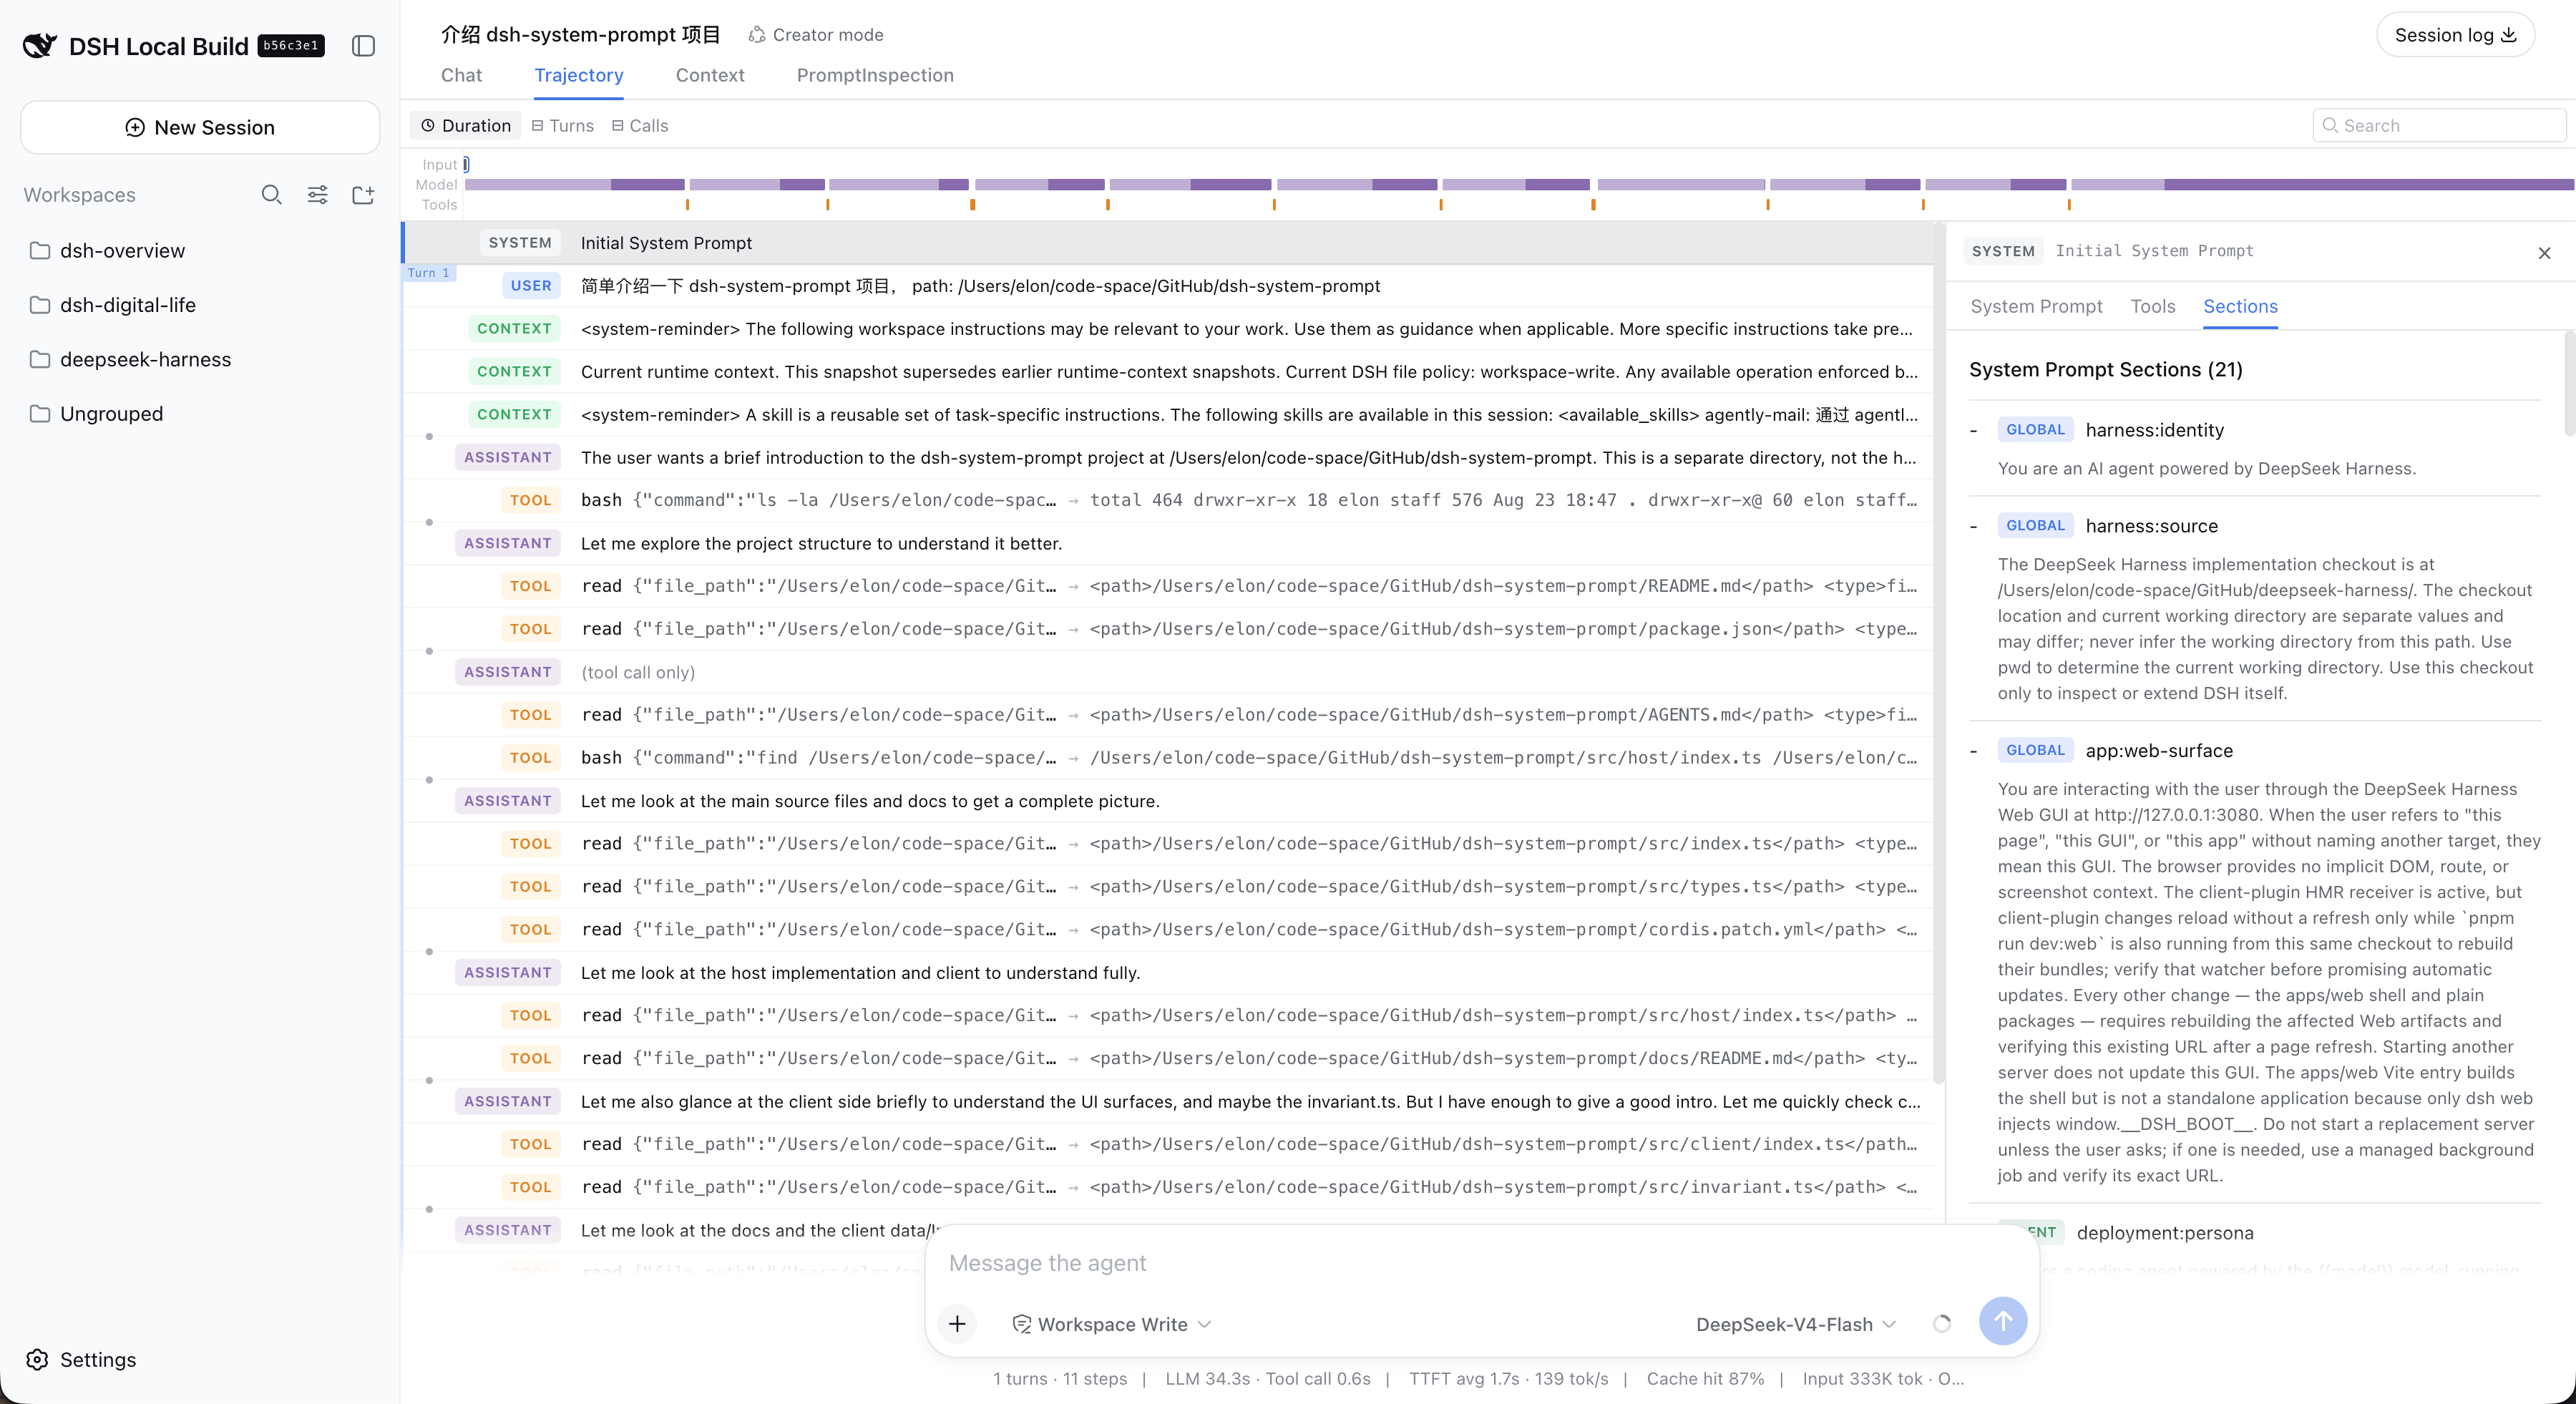
Task: Switch to the Tools tab in detail panel
Action: (x=2153, y=307)
